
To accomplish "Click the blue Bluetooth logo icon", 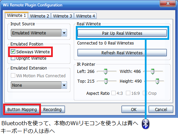I will click(146, 124).
